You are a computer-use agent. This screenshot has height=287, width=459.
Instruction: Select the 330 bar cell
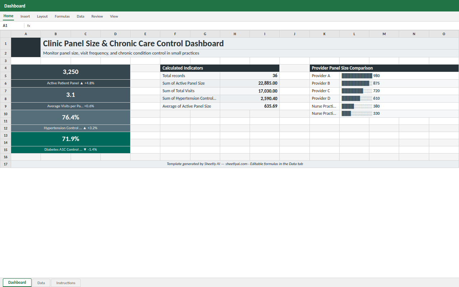tap(399, 114)
